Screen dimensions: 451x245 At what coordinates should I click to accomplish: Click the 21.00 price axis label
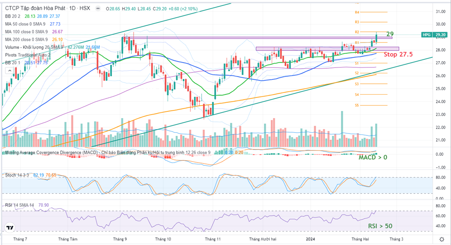(441, 140)
